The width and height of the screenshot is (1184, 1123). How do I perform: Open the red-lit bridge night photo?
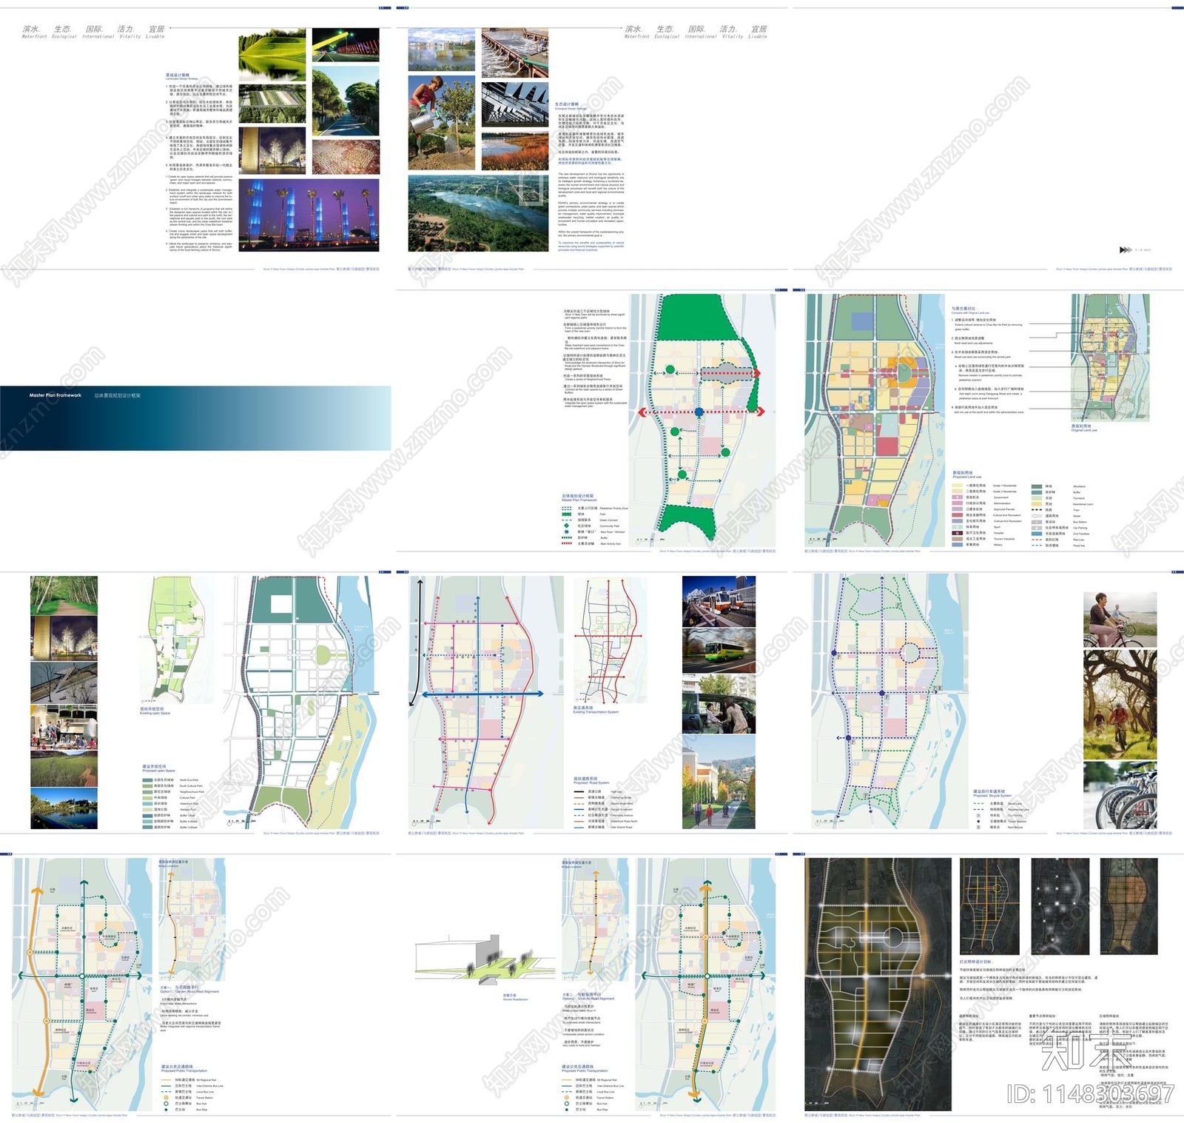point(346,44)
